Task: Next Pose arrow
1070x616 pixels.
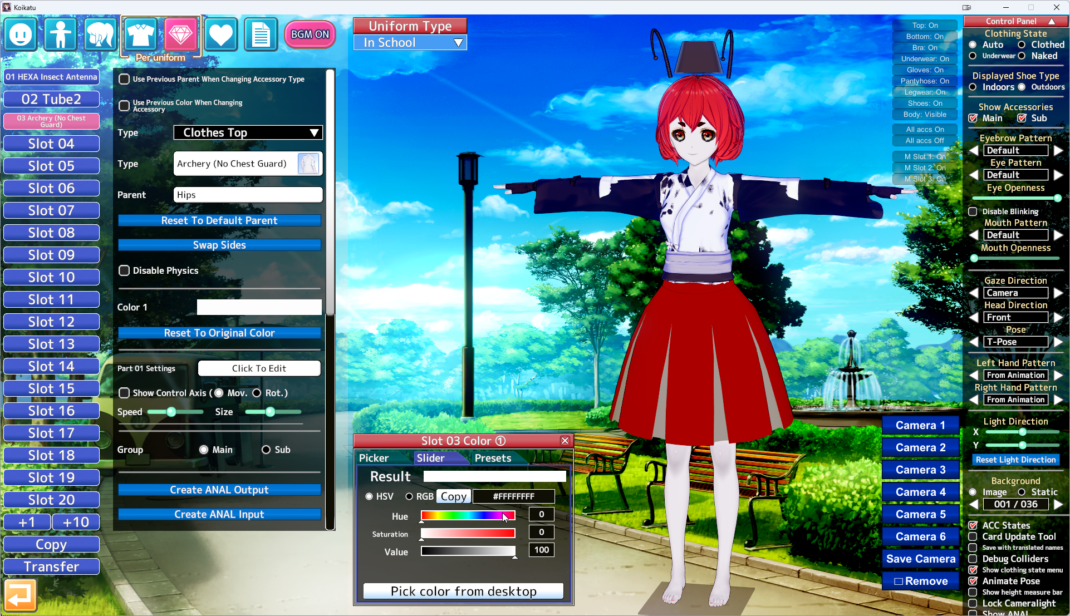Action: click(x=1058, y=342)
